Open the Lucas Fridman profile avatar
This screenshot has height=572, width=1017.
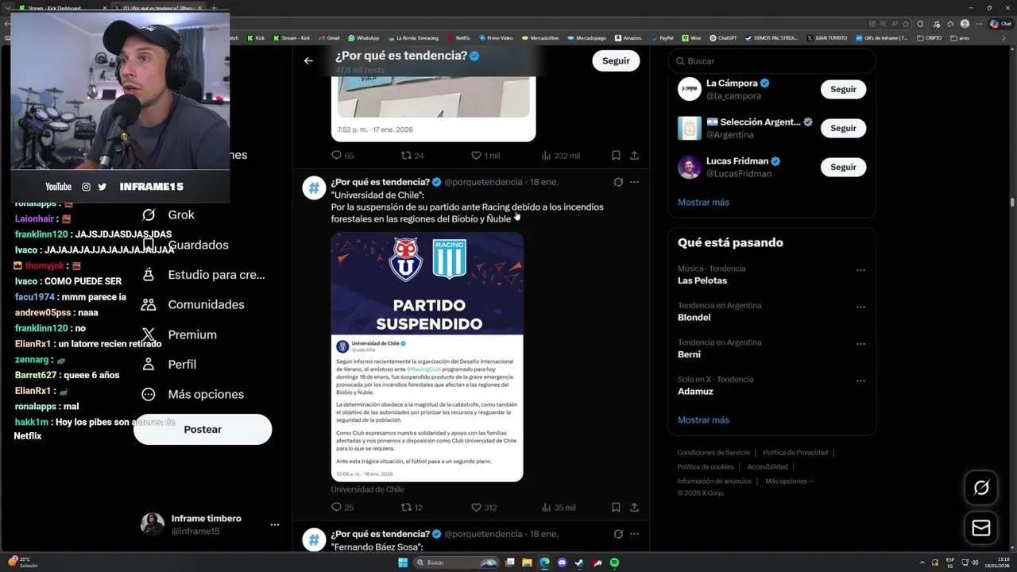tap(689, 167)
